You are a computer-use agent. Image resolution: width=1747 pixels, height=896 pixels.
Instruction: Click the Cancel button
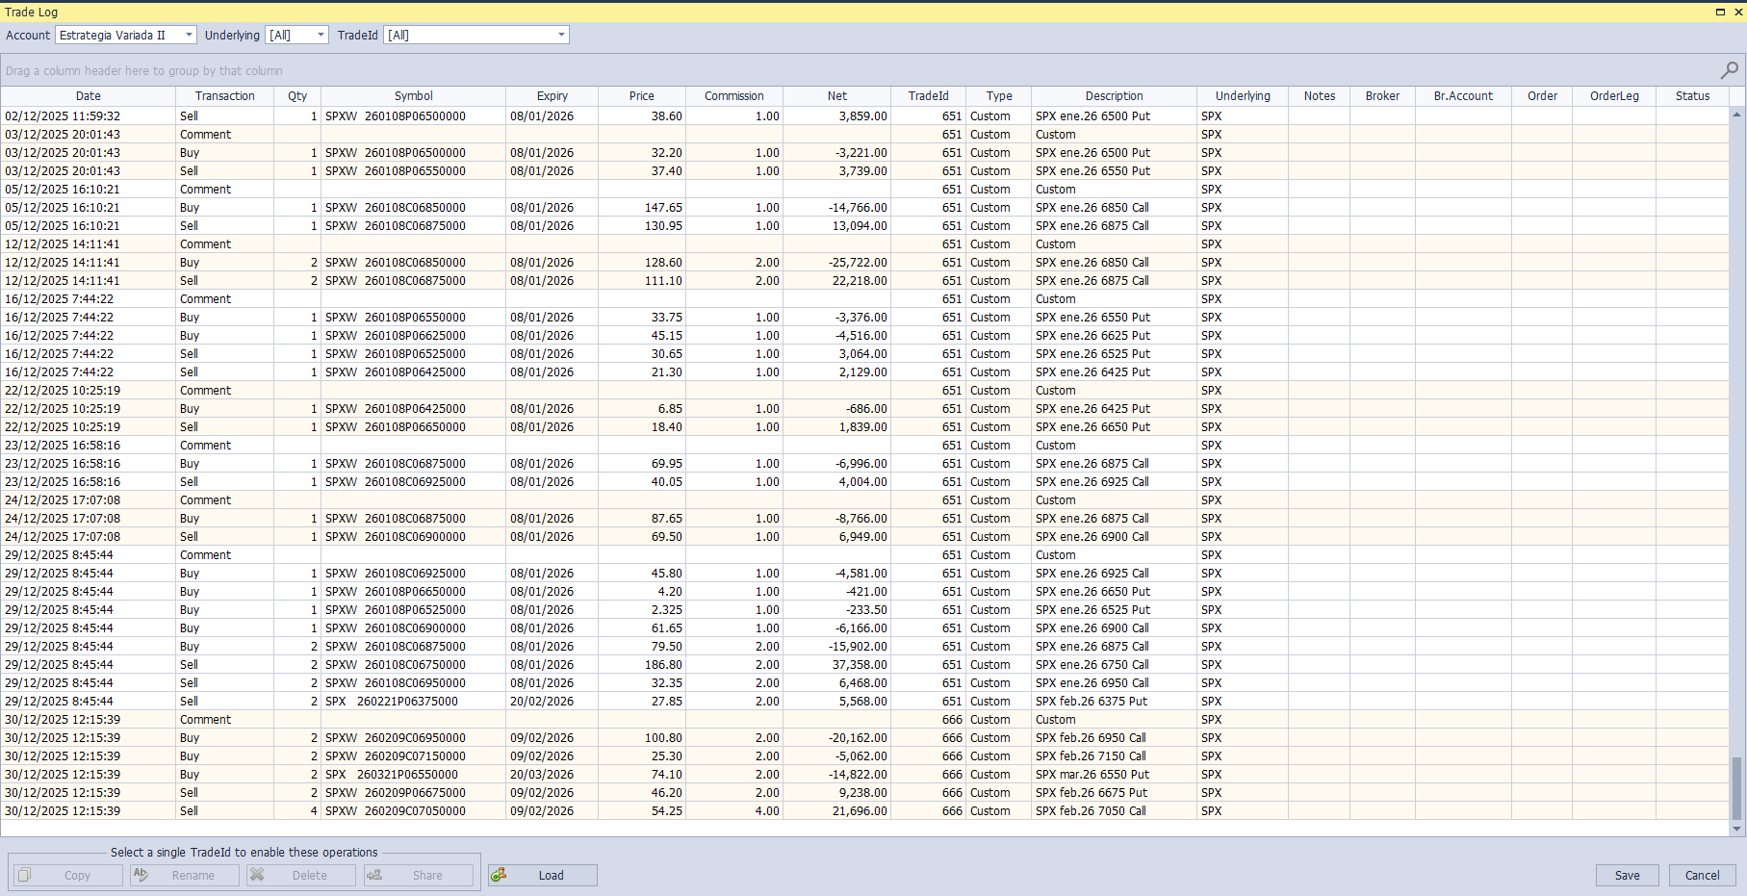tap(1702, 875)
